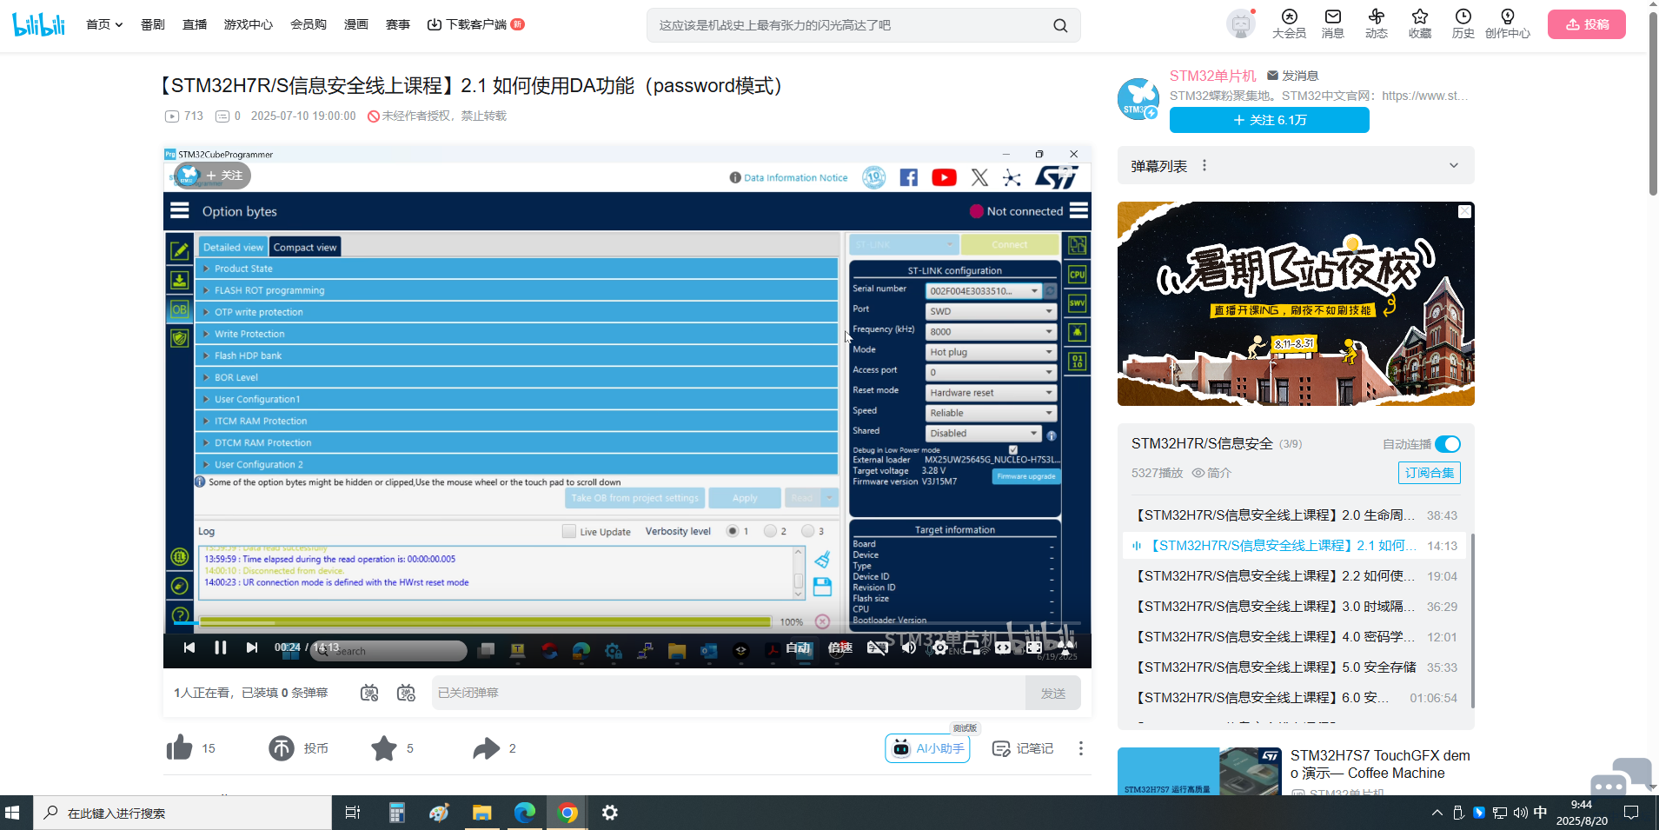Open STM32H7S7 TouchGFX recommended video thumbnail
The height and width of the screenshot is (830, 1659).
pyautogui.click(x=1199, y=772)
